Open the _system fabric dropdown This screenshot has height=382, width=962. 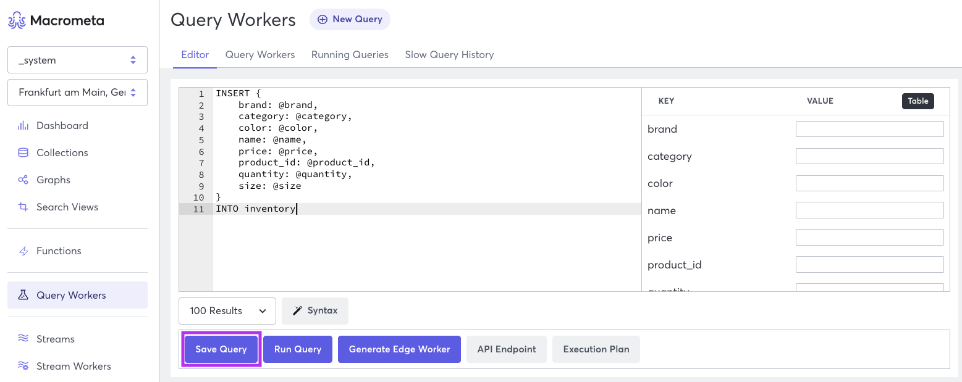(77, 60)
